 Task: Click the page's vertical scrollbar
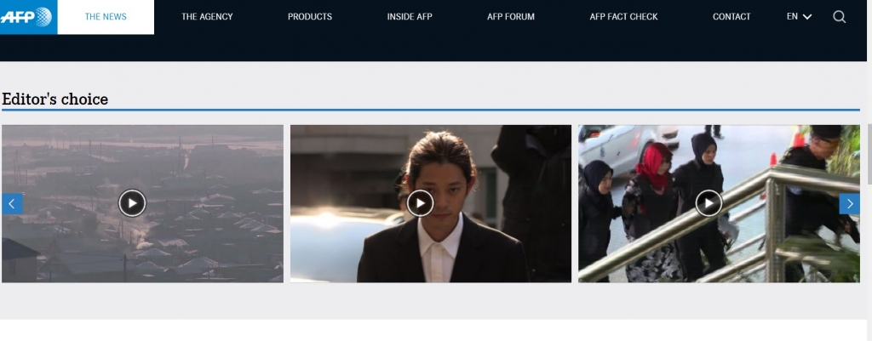(868, 153)
